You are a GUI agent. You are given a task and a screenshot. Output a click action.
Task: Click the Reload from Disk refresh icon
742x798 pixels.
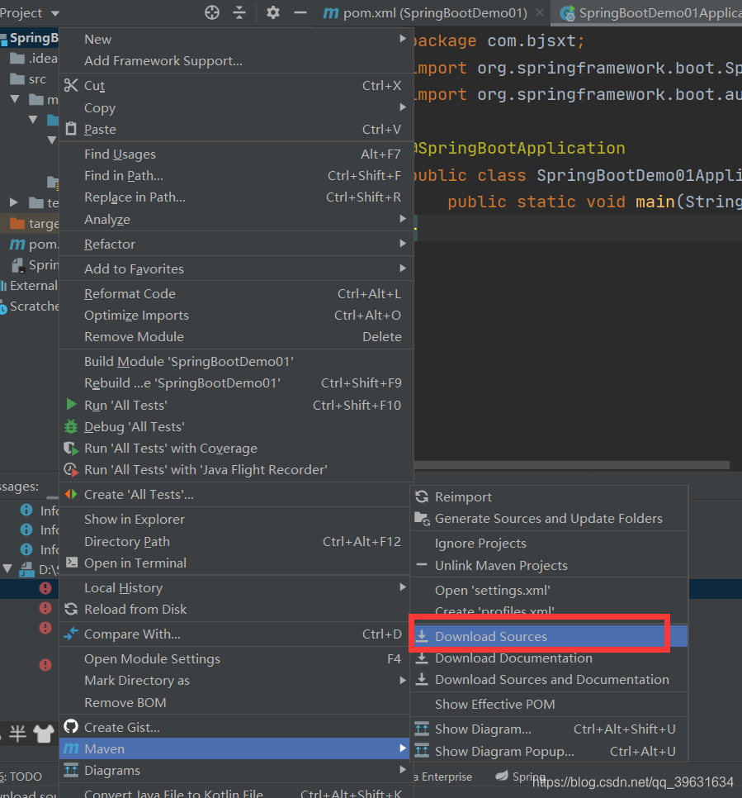[71, 609]
